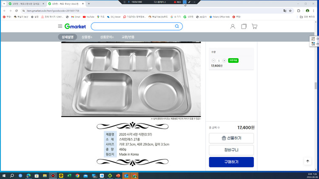
Task: Add item via the 장바구니 button
Action: pos(231,150)
